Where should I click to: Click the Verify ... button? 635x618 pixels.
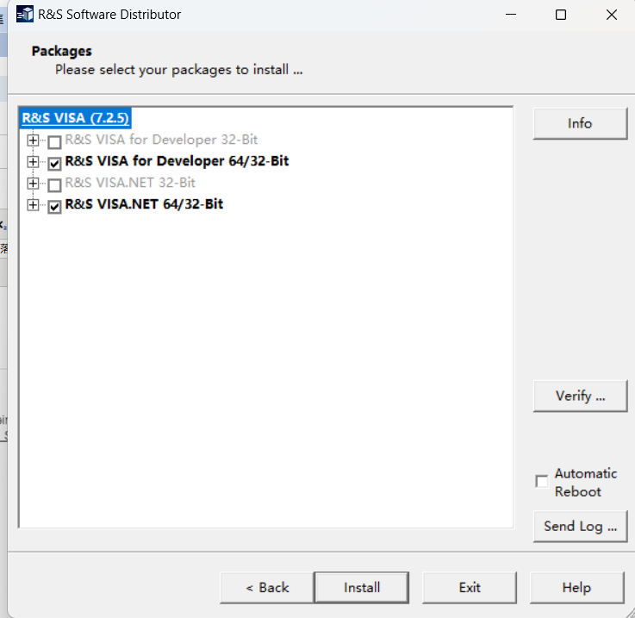580,396
